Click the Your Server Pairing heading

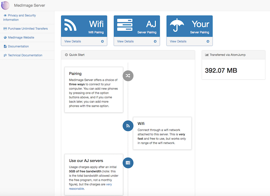pos(200,32)
